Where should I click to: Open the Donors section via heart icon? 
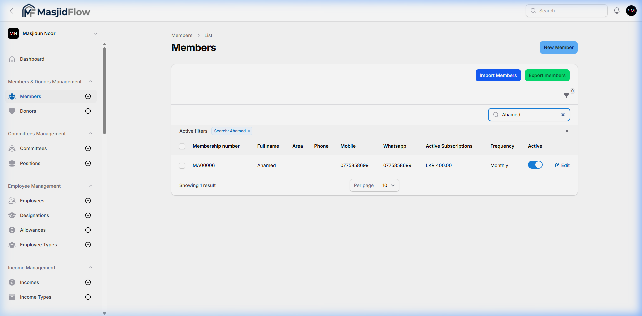click(x=12, y=111)
